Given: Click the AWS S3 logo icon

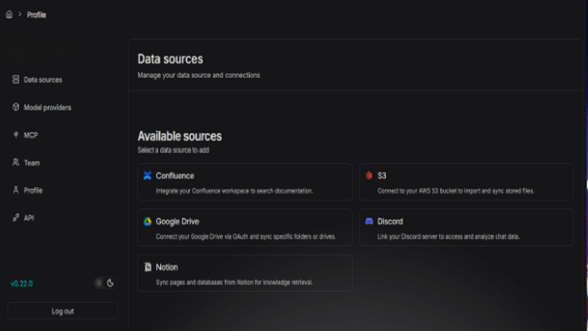Looking at the screenshot, I should pos(369,176).
